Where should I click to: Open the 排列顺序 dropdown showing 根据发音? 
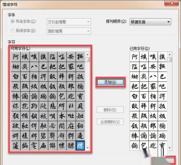pyautogui.click(x=150, y=22)
